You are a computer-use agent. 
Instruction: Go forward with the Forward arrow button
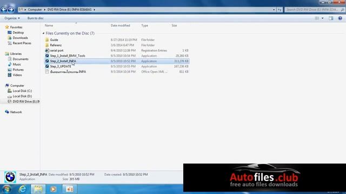[11, 10]
